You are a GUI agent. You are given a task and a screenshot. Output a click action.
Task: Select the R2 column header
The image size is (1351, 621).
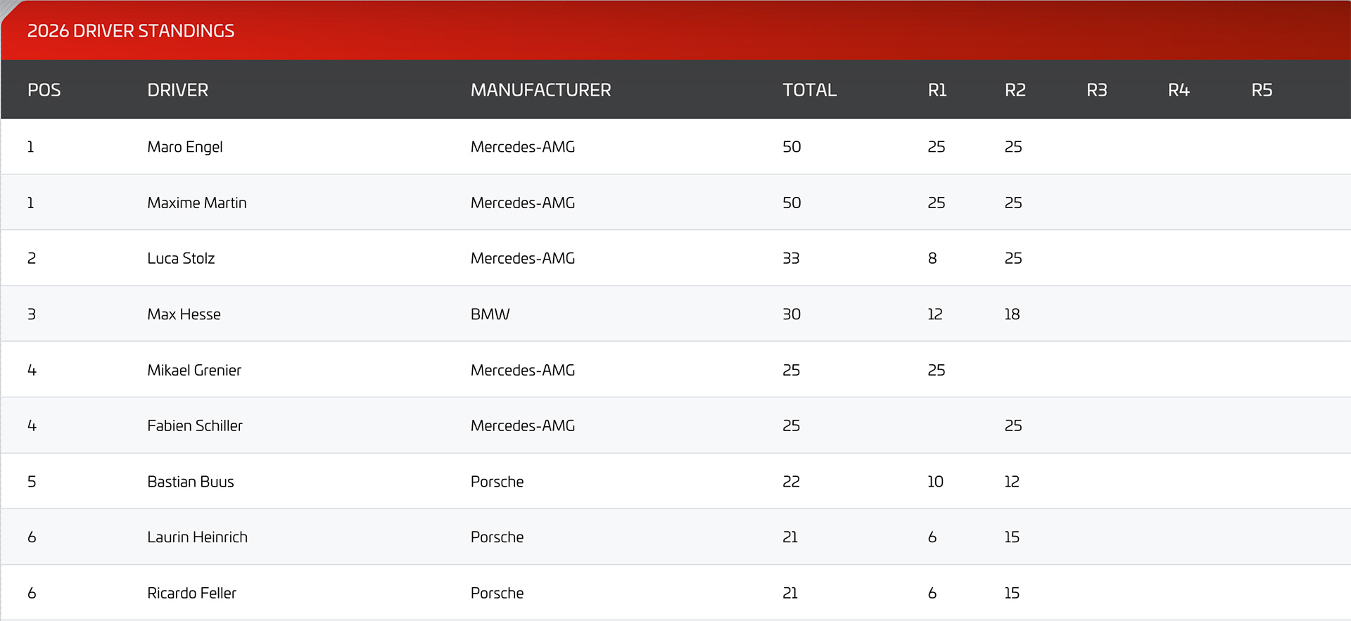coord(1015,90)
